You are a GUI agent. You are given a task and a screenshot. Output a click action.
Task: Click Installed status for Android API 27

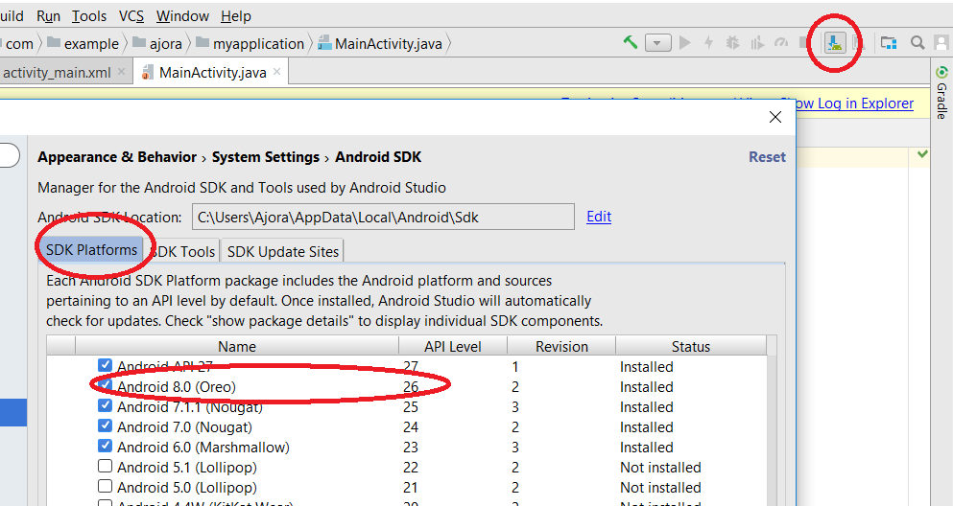647,366
